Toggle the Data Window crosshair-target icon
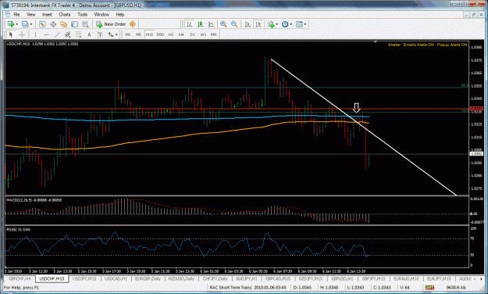 point(53,24)
